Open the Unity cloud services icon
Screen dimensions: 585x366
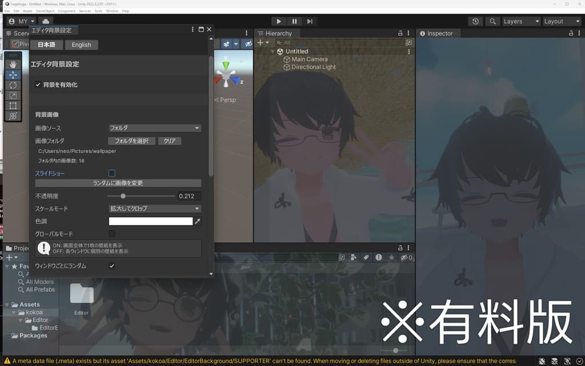[45, 21]
